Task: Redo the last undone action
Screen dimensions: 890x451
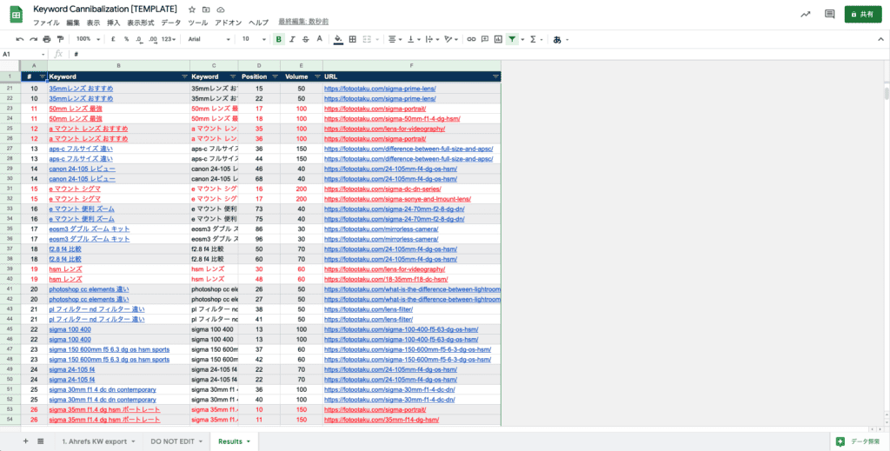Action: point(34,39)
